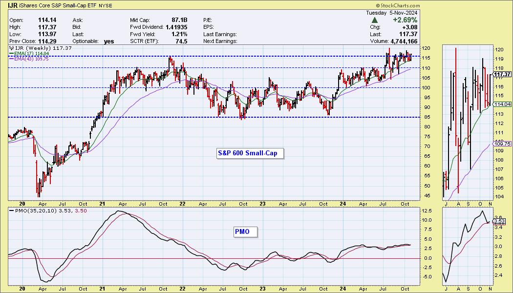The height and width of the screenshot is (293, 513).
Task: Select the Prev Close value 114.29
Action: click(x=47, y=42)
